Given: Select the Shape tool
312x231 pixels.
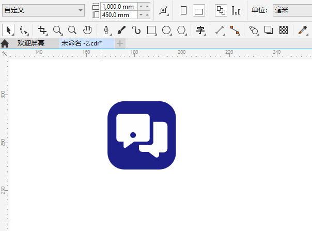Looking at the screenshot, I should tap(23, 30).
